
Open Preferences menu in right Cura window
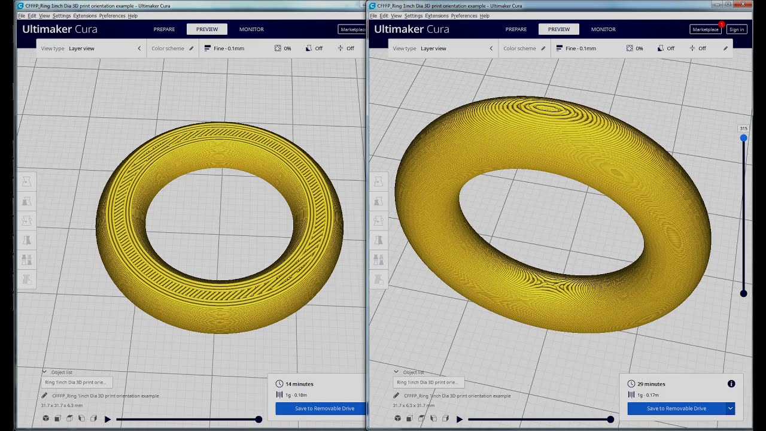[464, 16]
